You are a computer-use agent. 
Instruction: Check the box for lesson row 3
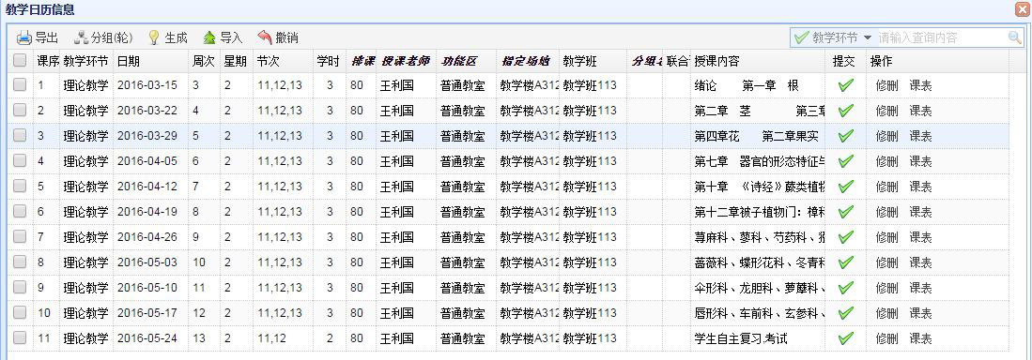point(21,135)
